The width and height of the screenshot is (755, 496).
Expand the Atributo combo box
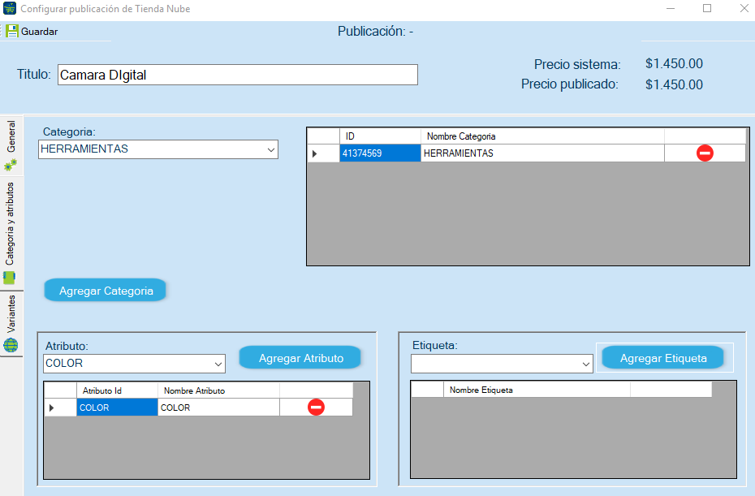(218, 364)
